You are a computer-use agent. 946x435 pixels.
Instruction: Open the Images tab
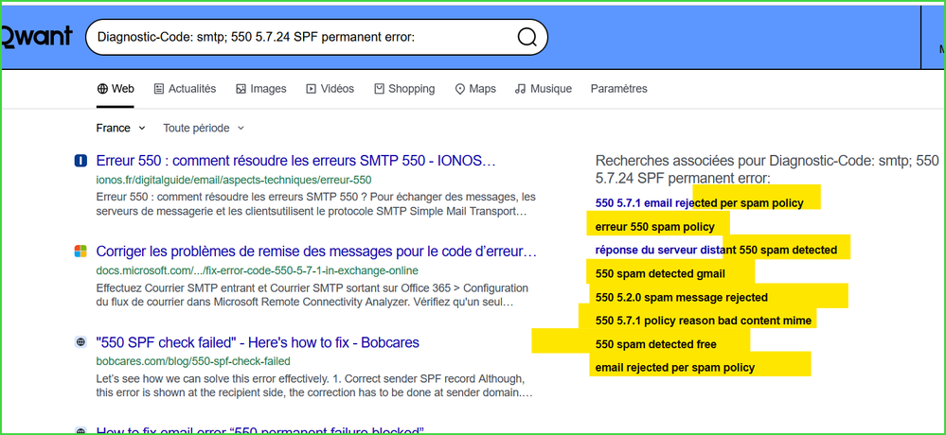(x=260, y=89)
